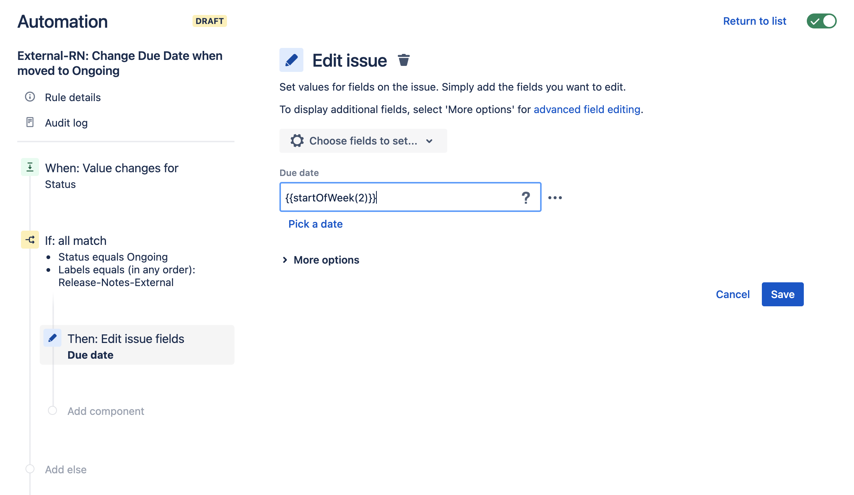This screenshot has width=854, height=495.
Task: Click the Return to list link
Action: point(754,21)
